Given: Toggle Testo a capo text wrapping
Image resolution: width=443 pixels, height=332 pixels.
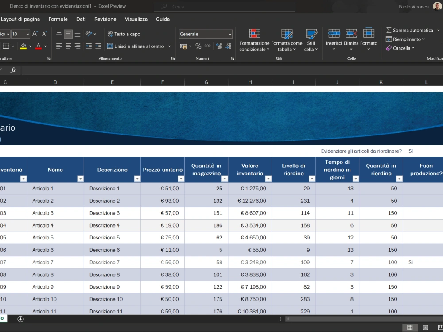Looking at the screenshot, I should click(124, 34).
